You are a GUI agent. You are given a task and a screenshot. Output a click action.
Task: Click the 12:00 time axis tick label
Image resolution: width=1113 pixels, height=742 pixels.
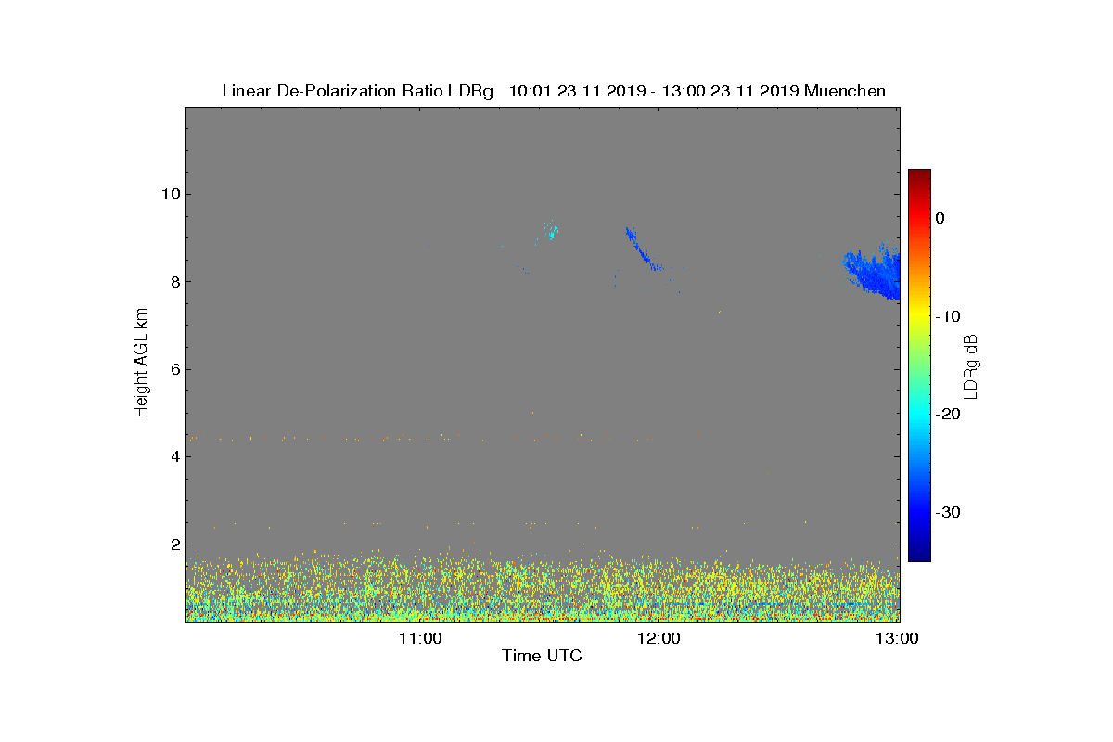click(x=659, y=638)
